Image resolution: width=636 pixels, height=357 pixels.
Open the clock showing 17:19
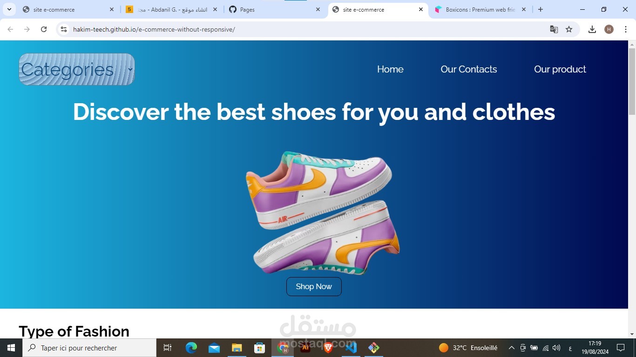pos(595,348)
